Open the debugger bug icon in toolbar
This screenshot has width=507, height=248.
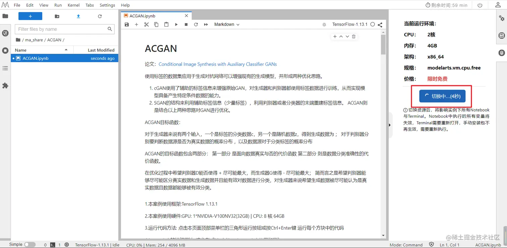coord(324,24)
